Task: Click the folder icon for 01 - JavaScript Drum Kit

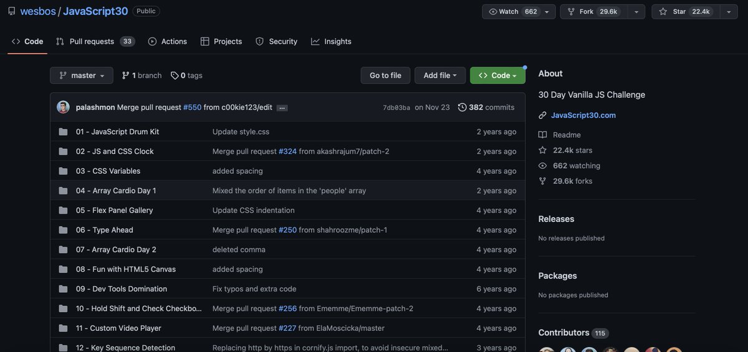Action: [63, 131]
